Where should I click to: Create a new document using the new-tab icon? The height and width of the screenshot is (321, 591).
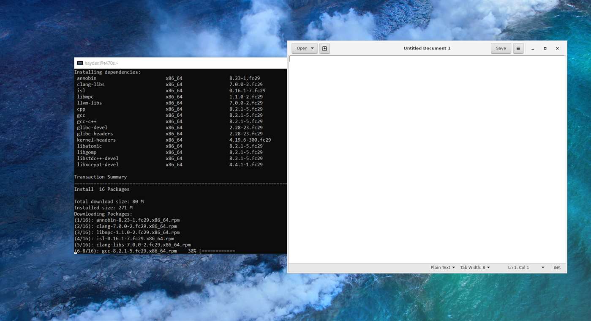click(x=324, y=48)
